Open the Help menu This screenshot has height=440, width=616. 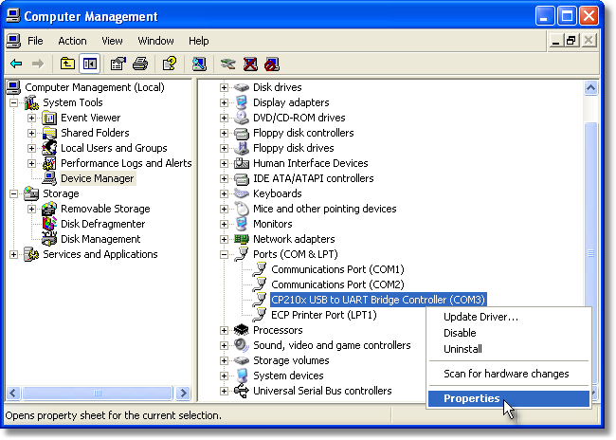tap(198, 41)
